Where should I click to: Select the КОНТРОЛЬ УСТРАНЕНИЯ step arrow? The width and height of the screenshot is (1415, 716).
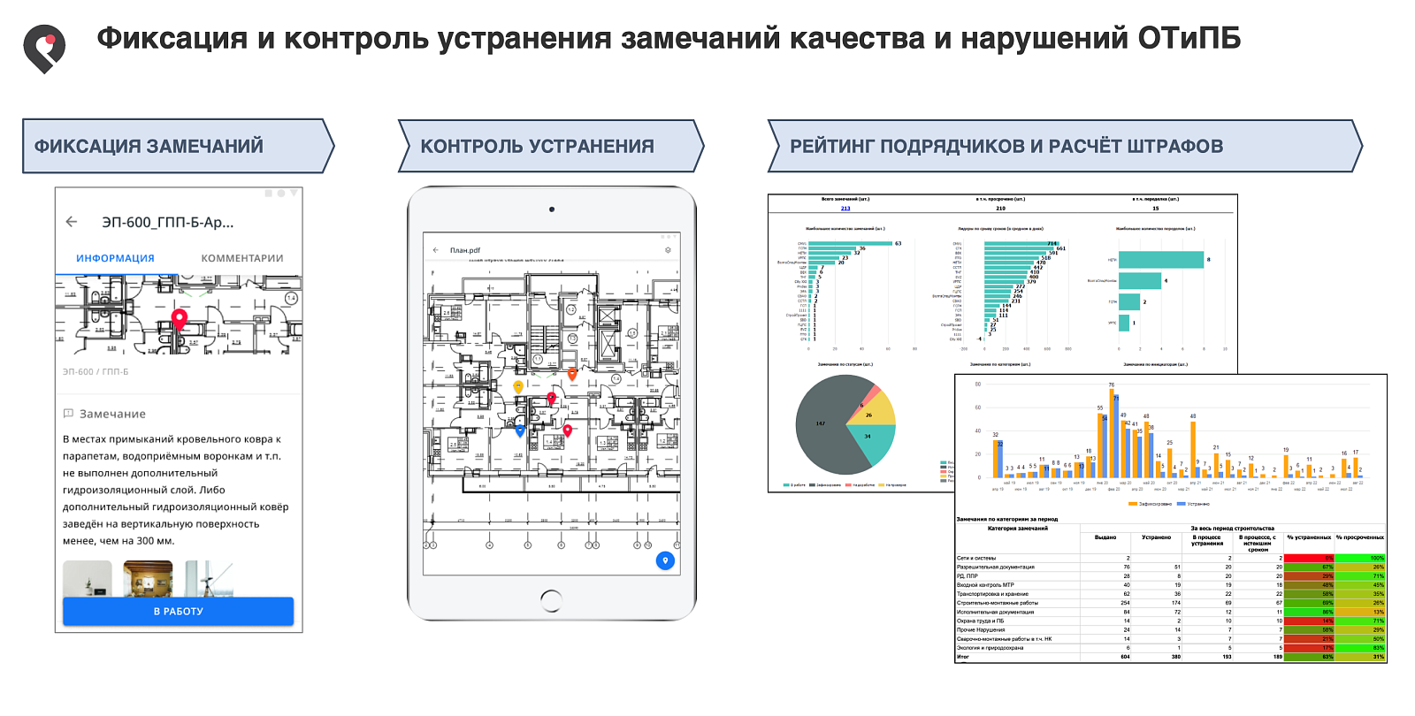point(551,146)
